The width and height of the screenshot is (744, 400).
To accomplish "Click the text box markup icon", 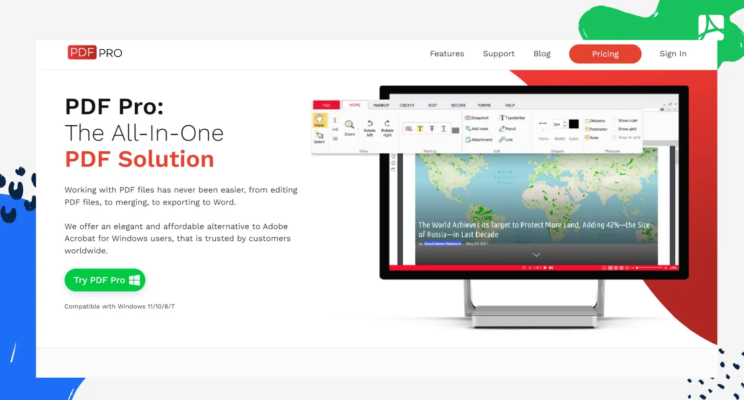I will pos(409,129).
